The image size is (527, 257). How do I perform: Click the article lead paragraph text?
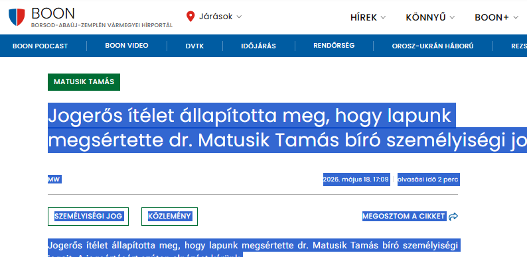254,248
